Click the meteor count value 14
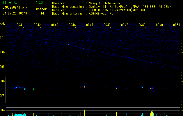The height and width of the screenshot is (116, 183). point(42,13)
